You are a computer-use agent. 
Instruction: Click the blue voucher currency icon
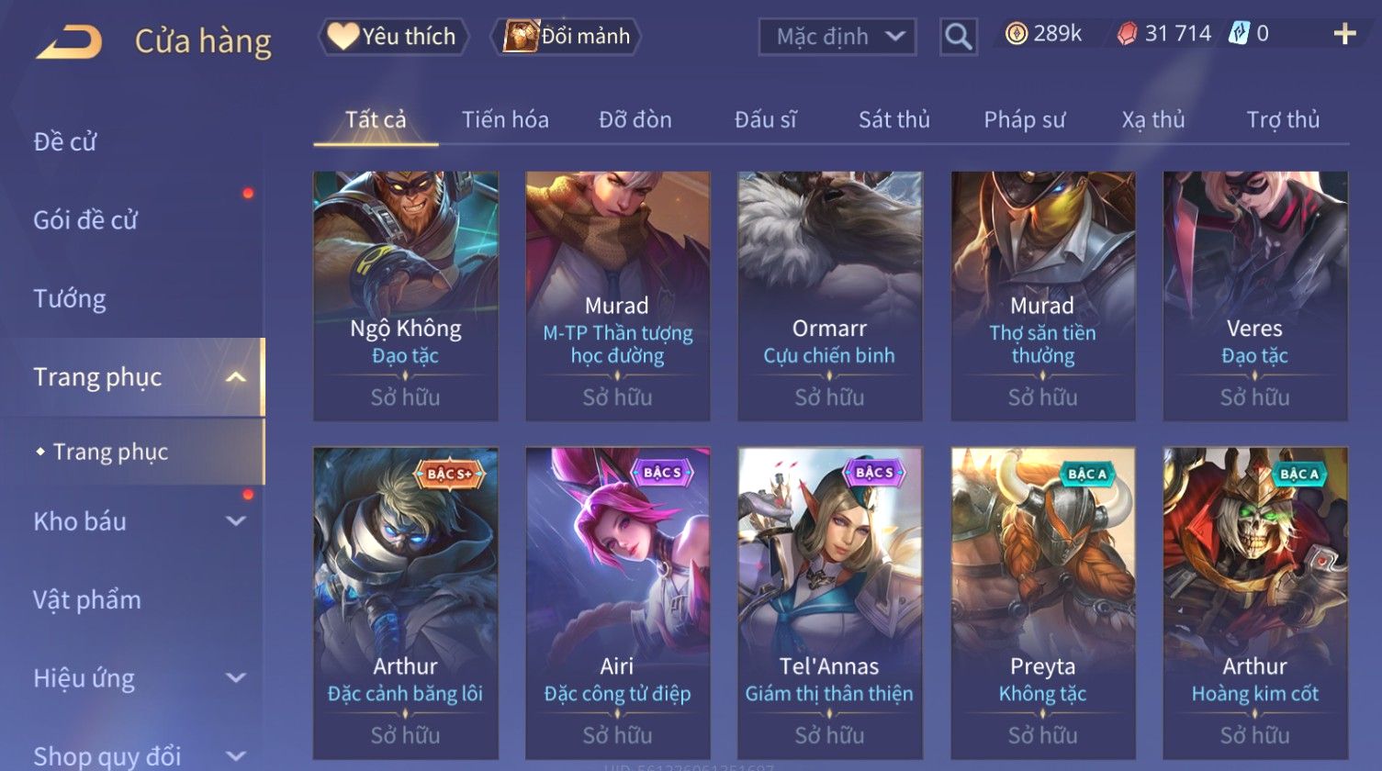point(1240,35)
